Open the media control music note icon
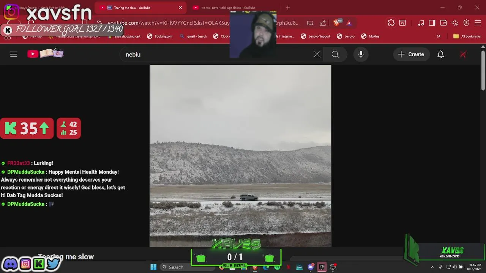The width and height of the screenshot is (486, 273). 421,23
